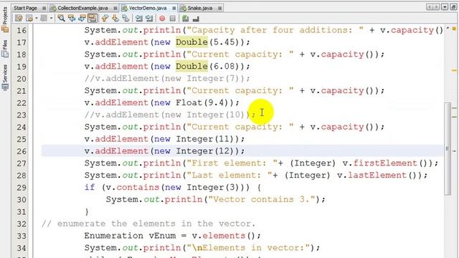Click the commented 'new Integer(7)' line
Viewport: 459px width, 258px height.
[167, 78]
